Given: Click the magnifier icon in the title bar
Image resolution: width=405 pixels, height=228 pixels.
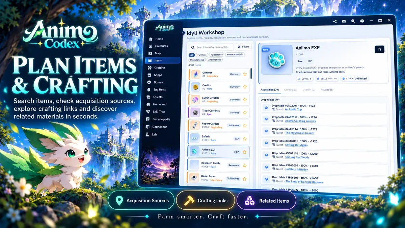Looking at the screenshot, I should pyautogui.click(x=353, y=21).
